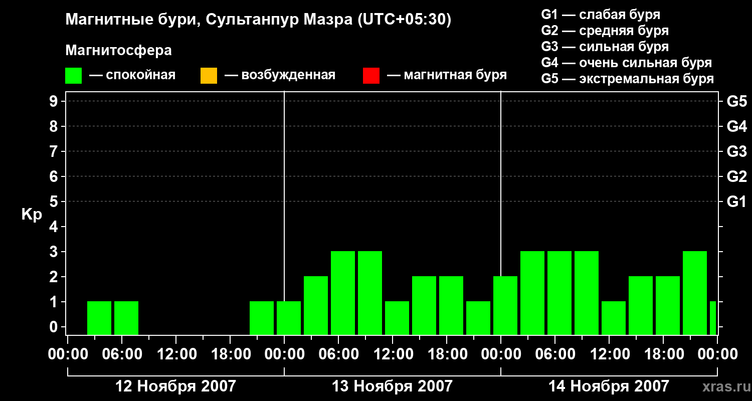Click '12:00' time label under 14 Ноября

(x=609, y=354)
